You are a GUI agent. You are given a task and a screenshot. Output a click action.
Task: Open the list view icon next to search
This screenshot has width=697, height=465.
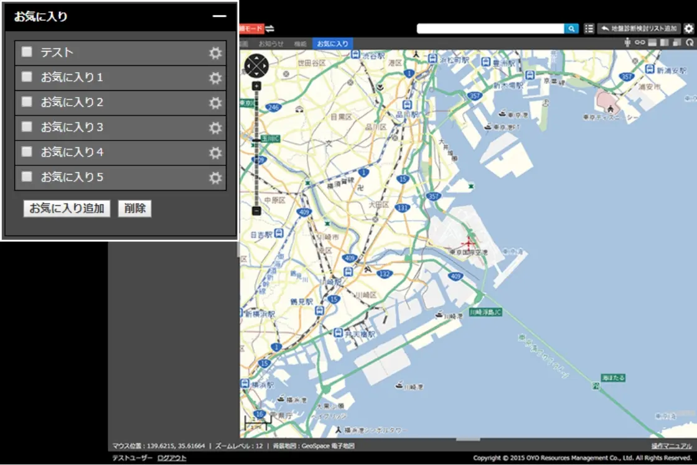[589, 29]
